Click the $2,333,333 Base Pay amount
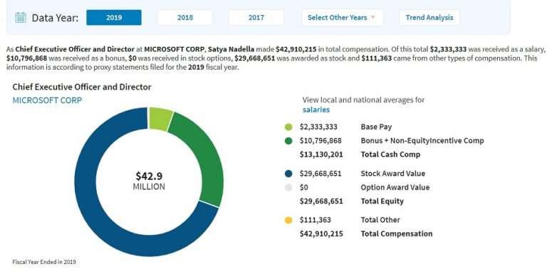Screen dimensions: 547x279 (318, 127)
